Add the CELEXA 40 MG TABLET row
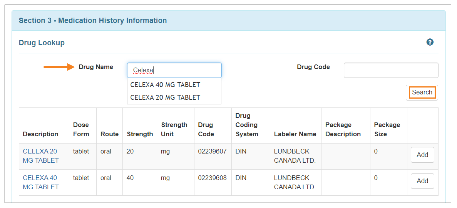The height and width of the screenshot is (208, 457). click(422, 181)
